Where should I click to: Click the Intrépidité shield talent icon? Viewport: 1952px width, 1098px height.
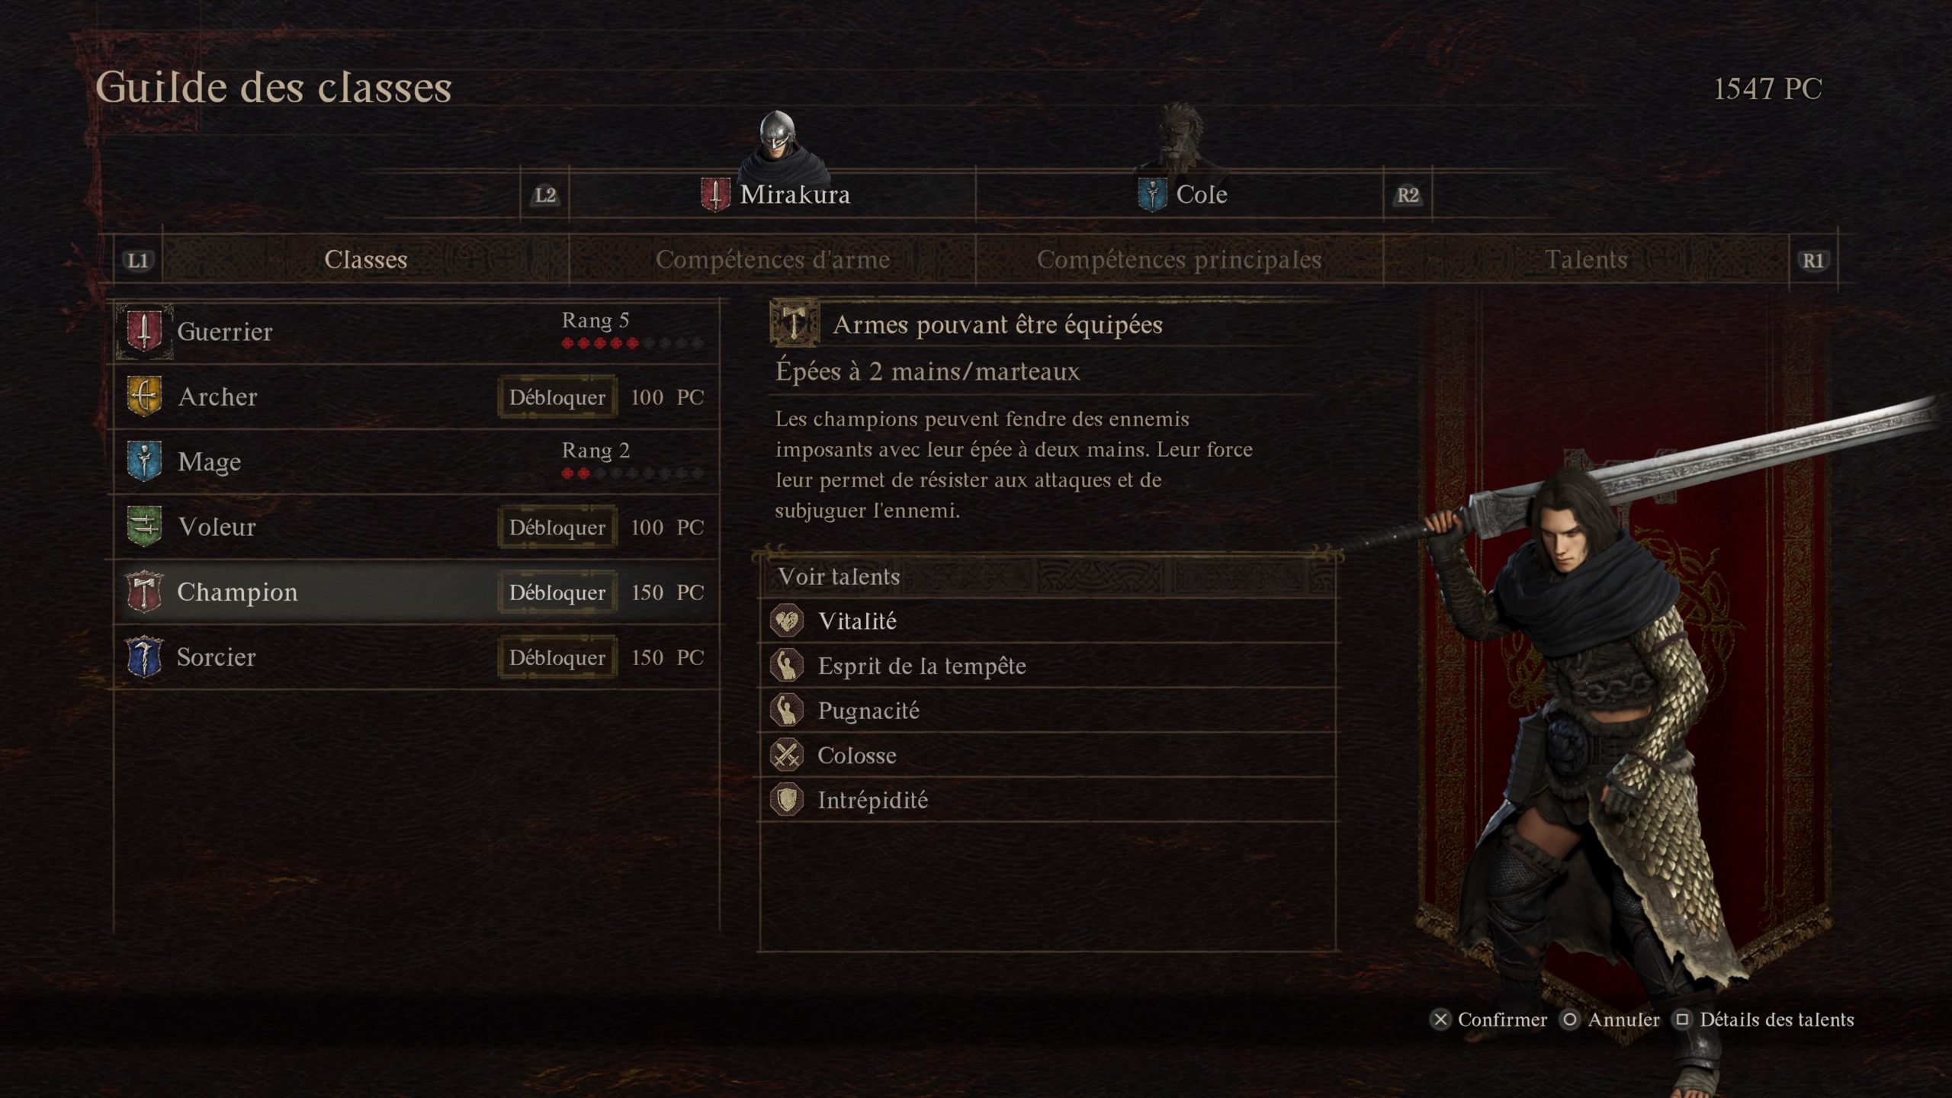click(x=787, y=800)
